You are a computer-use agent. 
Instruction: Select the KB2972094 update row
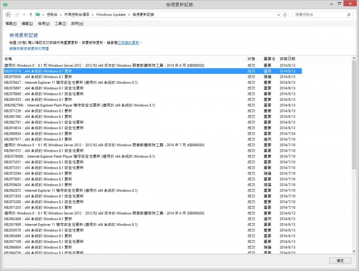pyautogui.click(x=153, y=173)
